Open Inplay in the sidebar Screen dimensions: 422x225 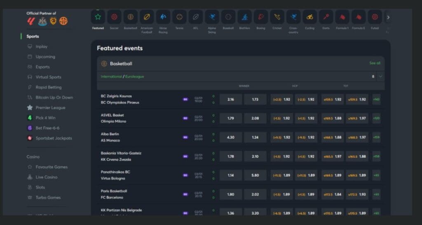(42, 47)
